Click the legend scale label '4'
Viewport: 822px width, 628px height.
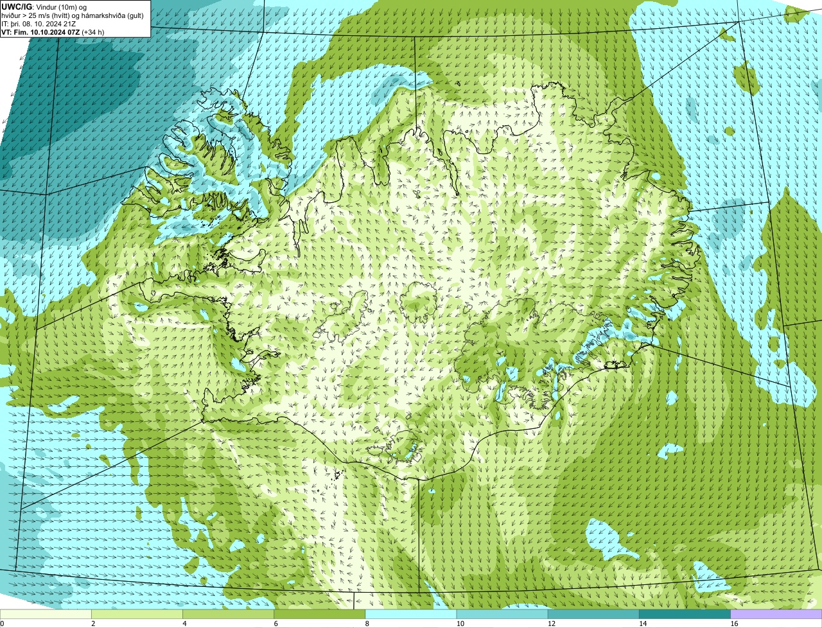coord(185,624)
